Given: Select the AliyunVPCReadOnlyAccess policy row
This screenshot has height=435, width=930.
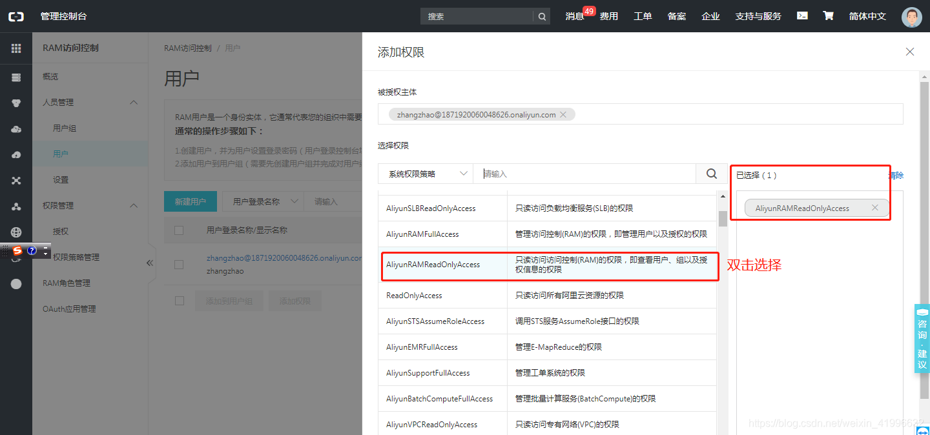Looking at the screenshot, I should pyautogui.click(x=547, y=423).
